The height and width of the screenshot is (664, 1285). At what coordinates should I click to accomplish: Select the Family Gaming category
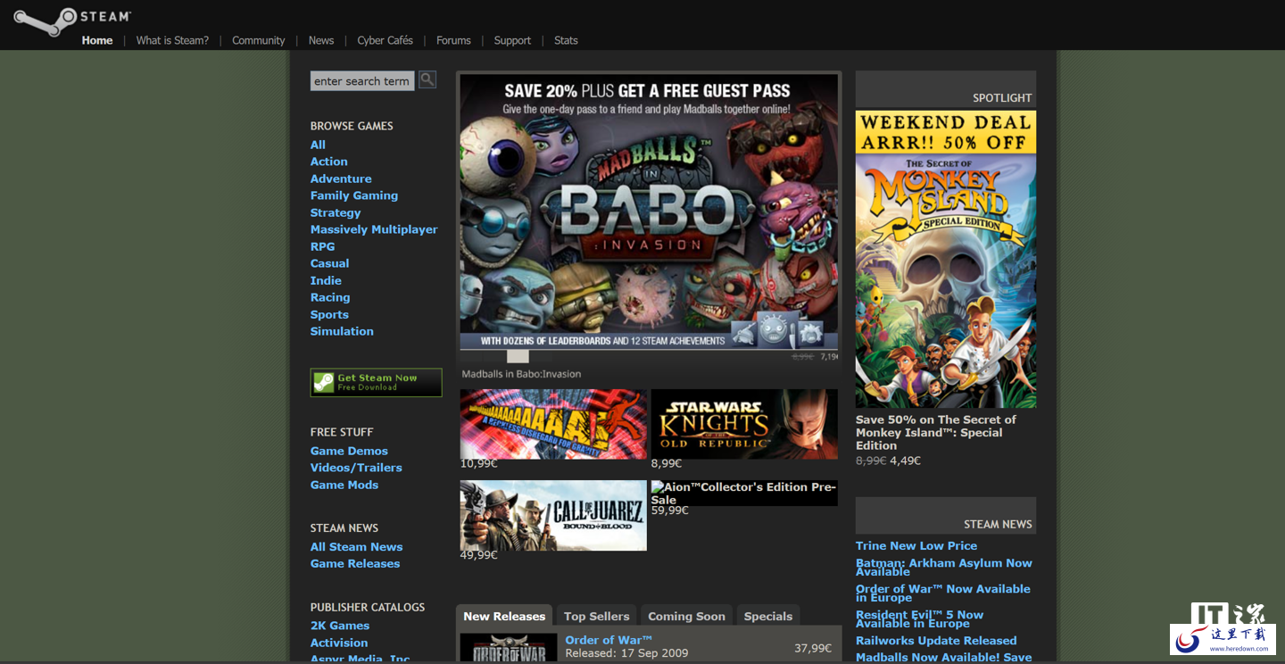click(354, 195)
